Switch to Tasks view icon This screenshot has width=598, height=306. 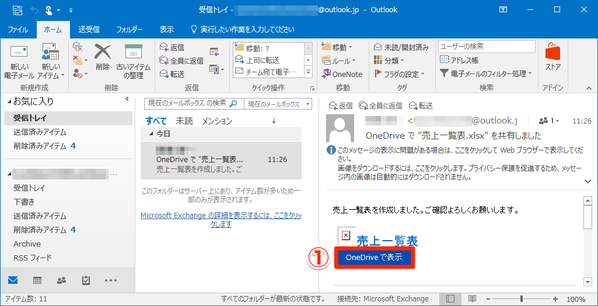(86, 280)
